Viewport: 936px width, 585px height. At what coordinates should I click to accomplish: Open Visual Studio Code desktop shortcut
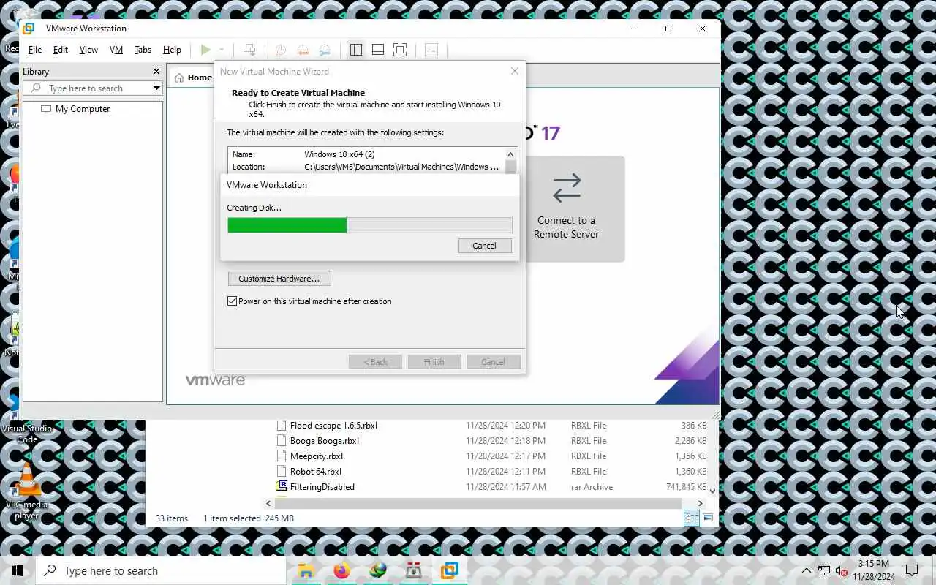(x=27, y=420)
